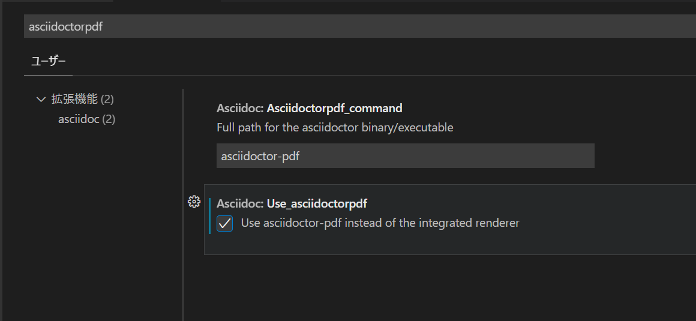Click the vertical divider between tree and settings
The height and width of the screenshot is (321, 696).
click(183, 204)
